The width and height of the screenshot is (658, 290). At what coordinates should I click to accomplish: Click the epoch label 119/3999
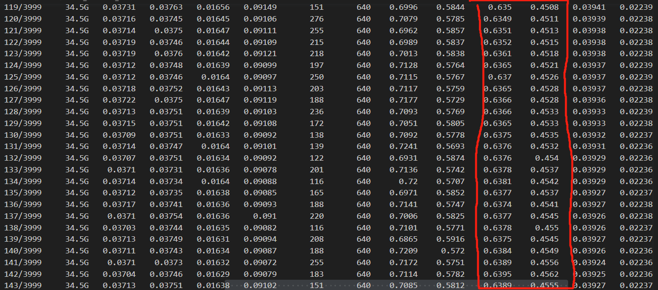[21, 7]
